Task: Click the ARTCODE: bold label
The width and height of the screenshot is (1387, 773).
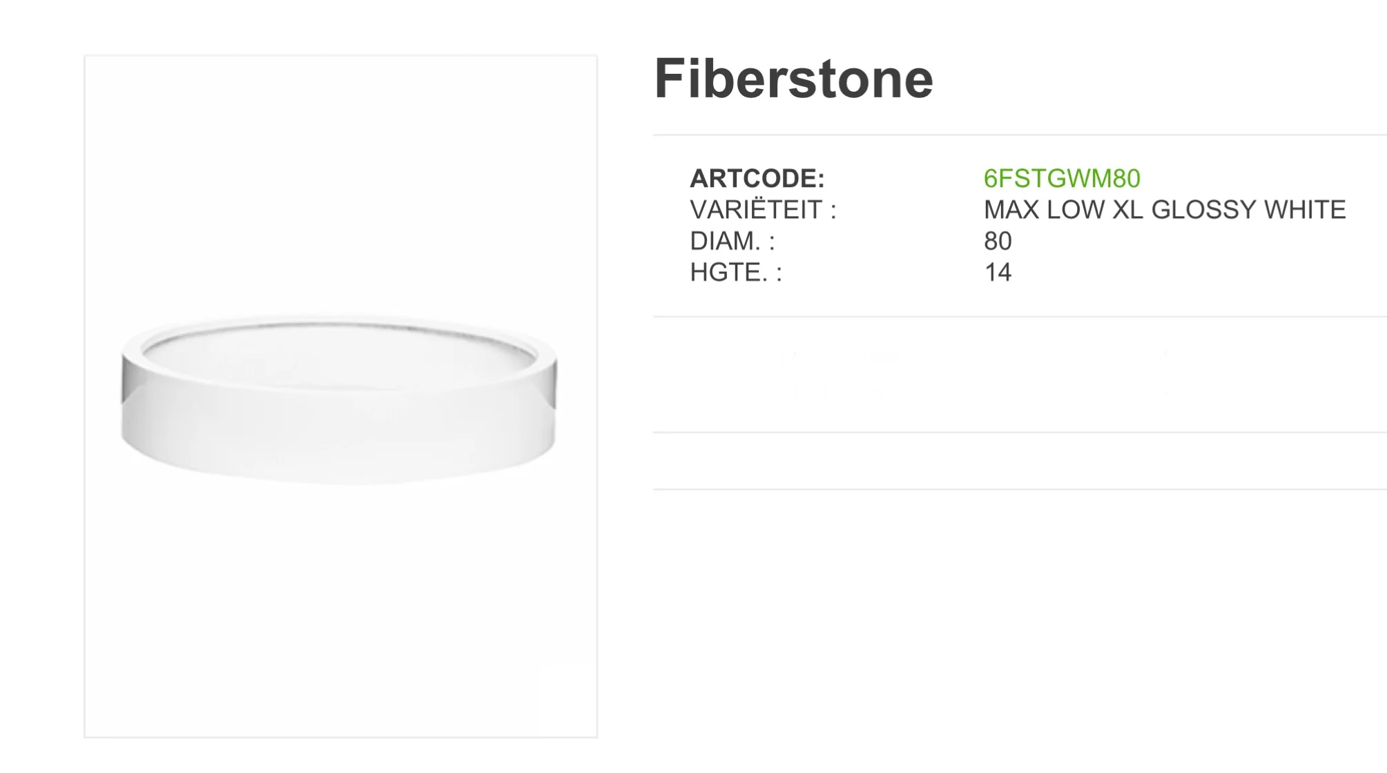Action: tap(757, 179)
